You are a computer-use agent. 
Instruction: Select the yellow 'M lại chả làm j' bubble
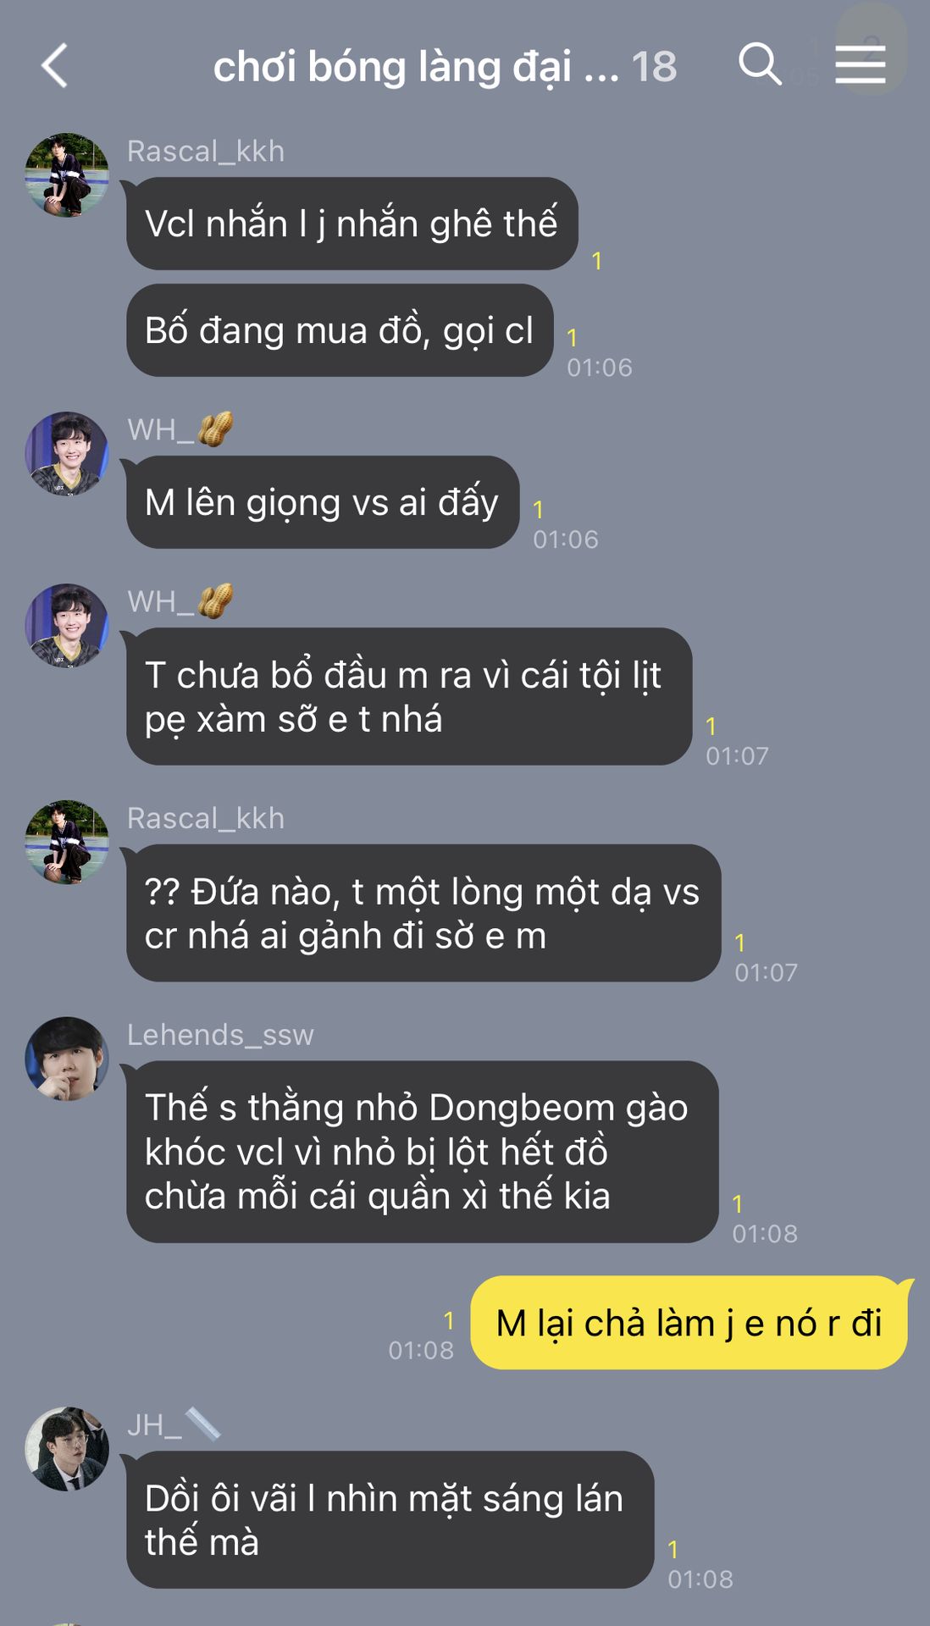[x=689, y=1323]
